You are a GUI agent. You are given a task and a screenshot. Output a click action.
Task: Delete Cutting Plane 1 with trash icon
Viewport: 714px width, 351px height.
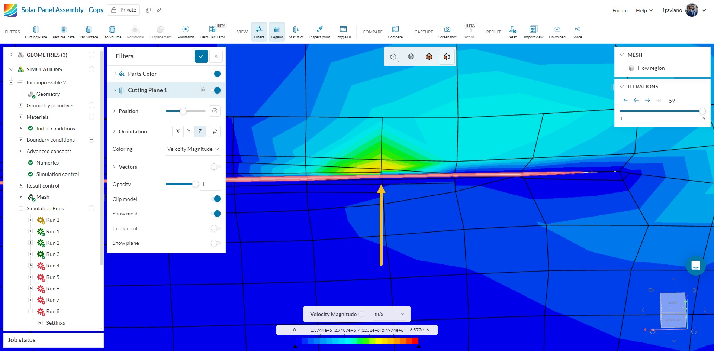[203, 90]
